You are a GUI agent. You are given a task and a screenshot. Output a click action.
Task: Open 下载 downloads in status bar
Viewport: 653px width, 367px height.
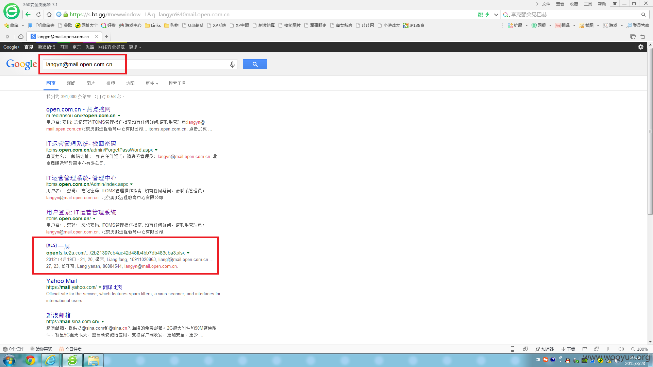tap(568, 349)
